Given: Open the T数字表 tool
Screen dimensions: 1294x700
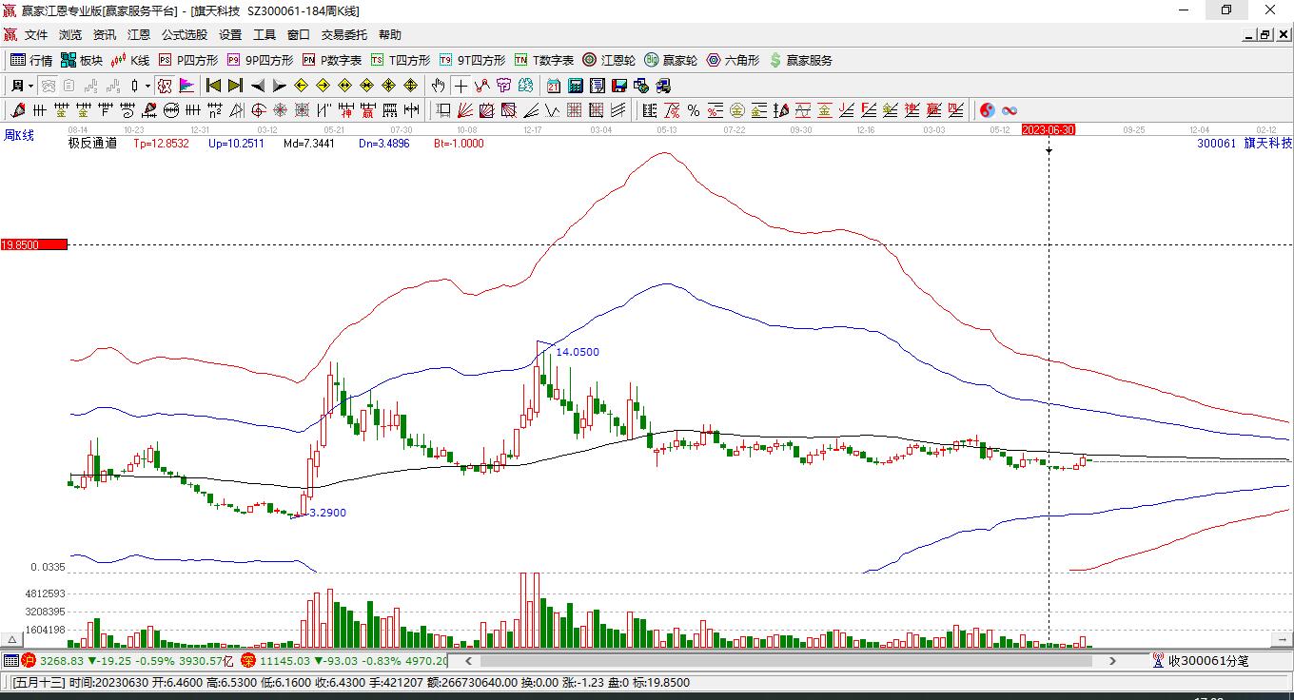Looking at the screenshot, I should click(x=544, y=60).
